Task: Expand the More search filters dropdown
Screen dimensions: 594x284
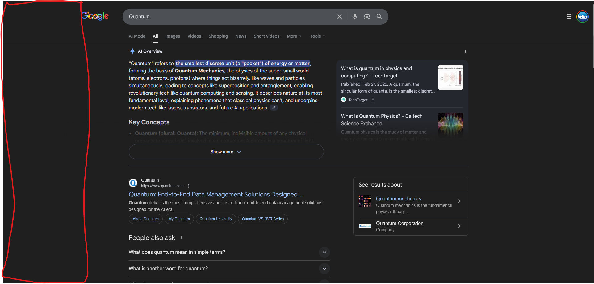Action: tap(294, 36)
